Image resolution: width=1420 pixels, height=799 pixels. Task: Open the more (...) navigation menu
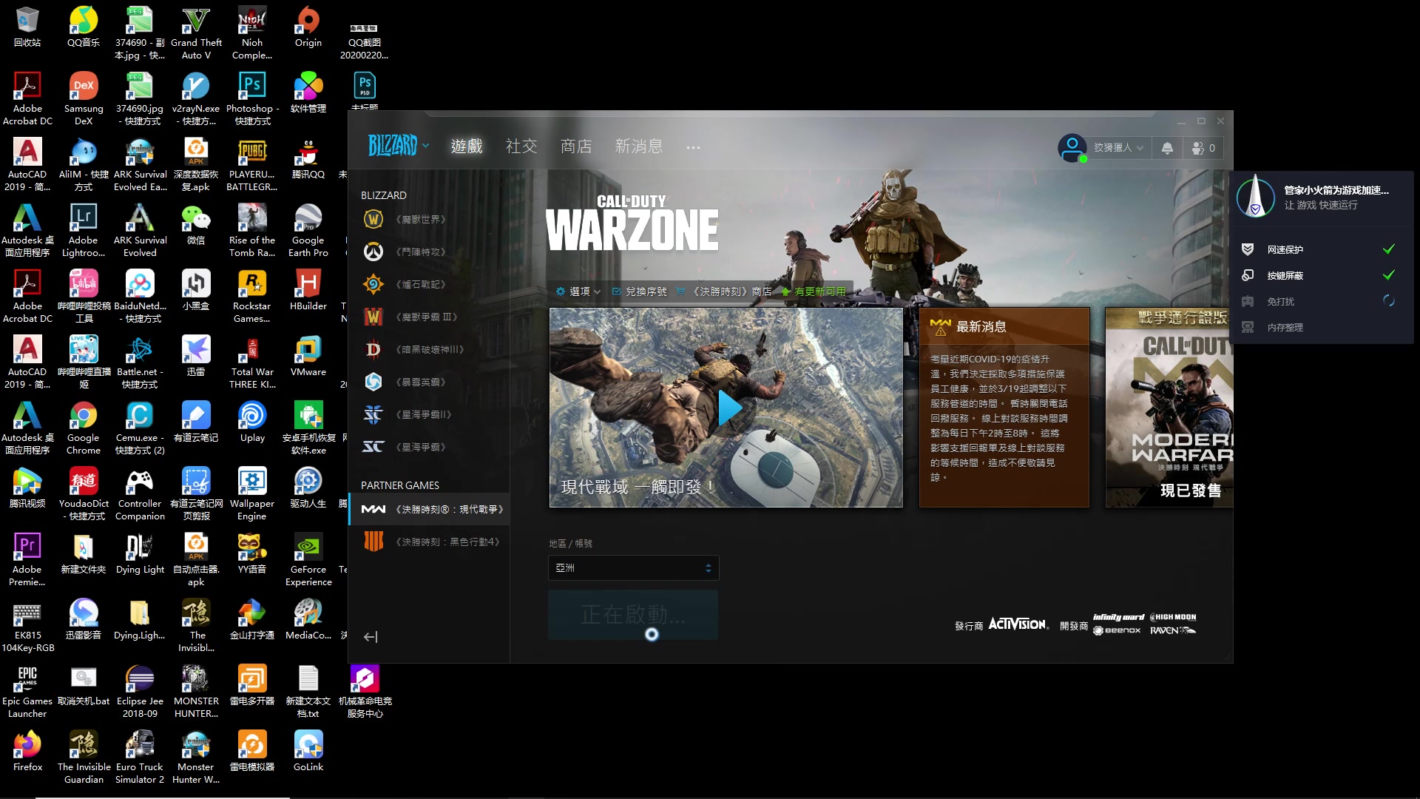(693, 147)
